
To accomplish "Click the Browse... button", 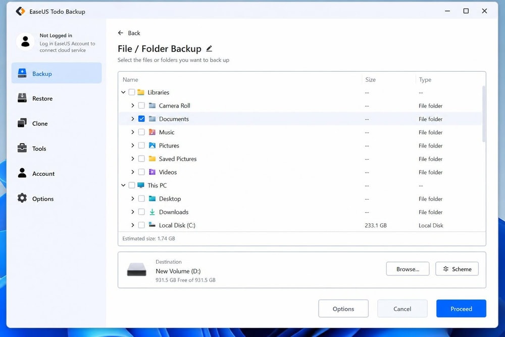I will (408, 269).
